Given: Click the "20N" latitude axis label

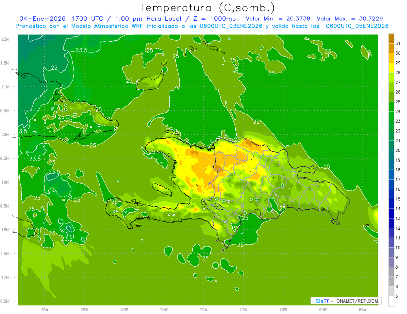Looking at the screenshot, I should point(6,134).
